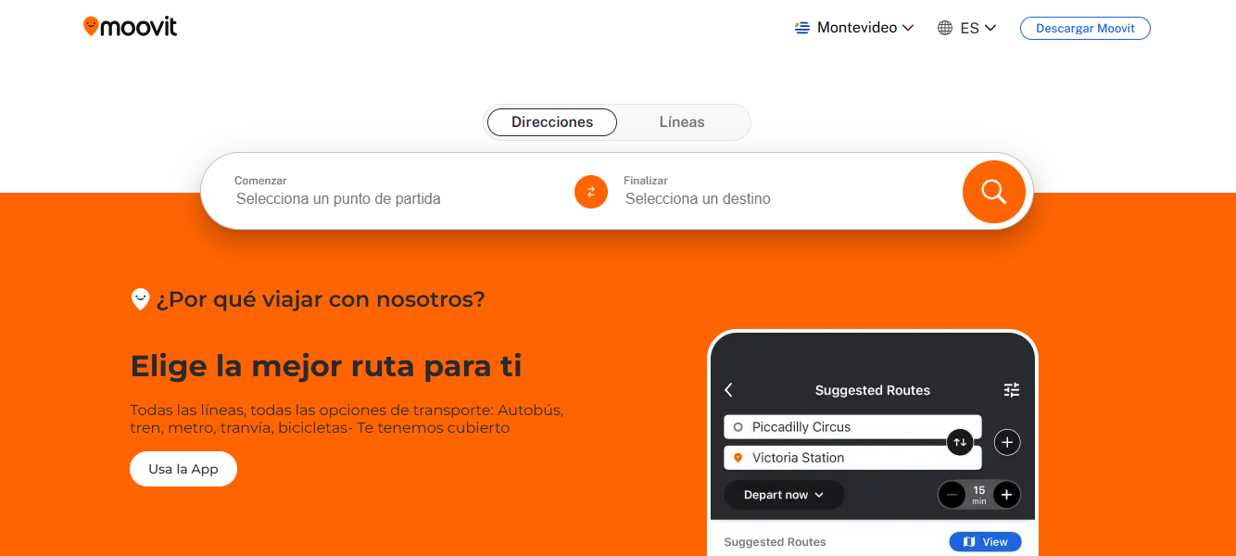The image size is (1236, 556).
Task: Click the Uruguay flag icon
Action: point(802,28)
